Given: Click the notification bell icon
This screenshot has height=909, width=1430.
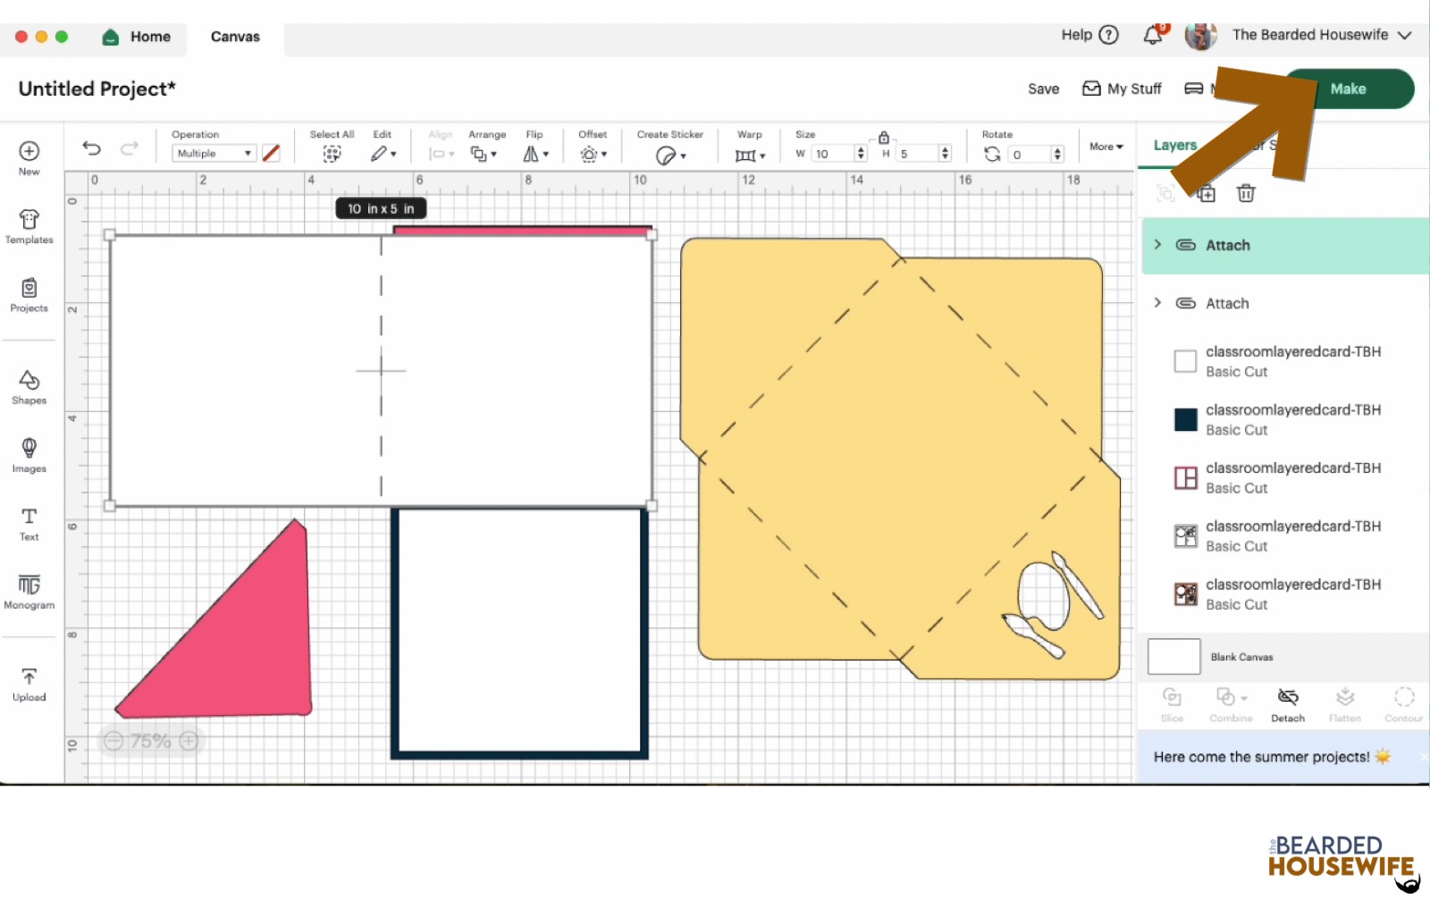Looking at the screenshot, I should 1153,36.
